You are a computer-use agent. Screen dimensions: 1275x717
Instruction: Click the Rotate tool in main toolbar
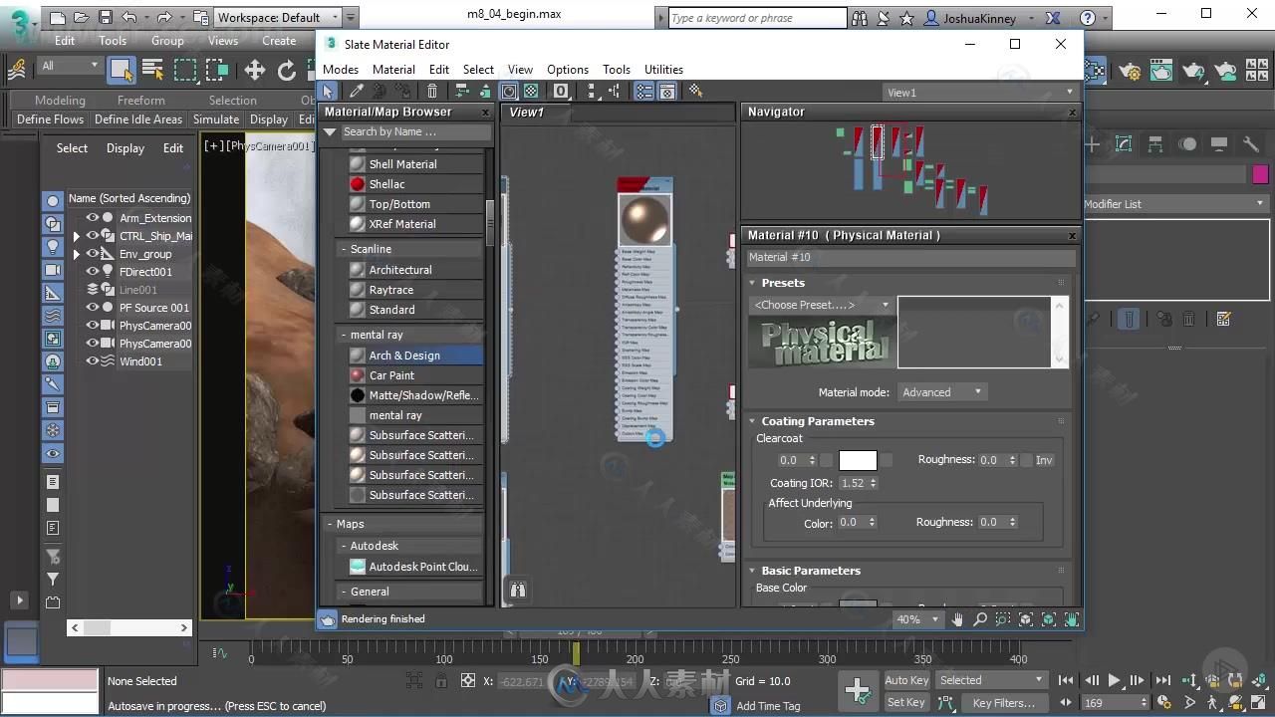287,69
